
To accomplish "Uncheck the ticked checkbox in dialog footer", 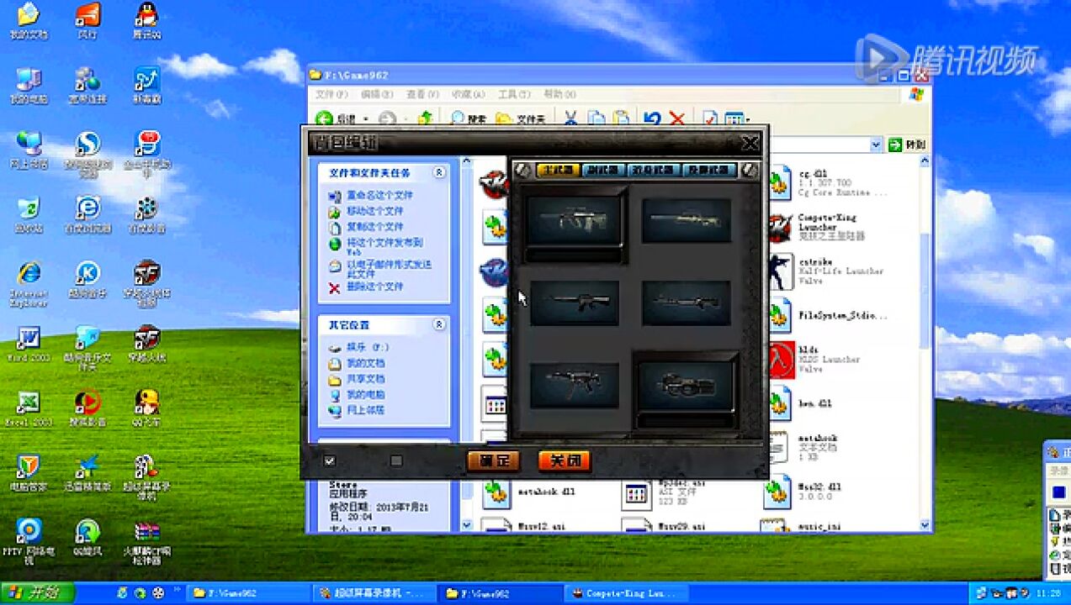I will click(329, 460).
